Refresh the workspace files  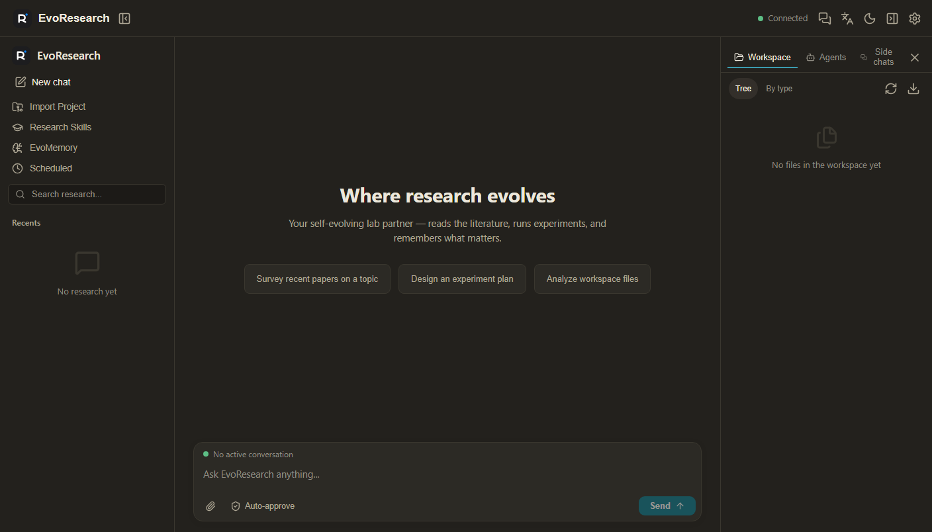891,89
